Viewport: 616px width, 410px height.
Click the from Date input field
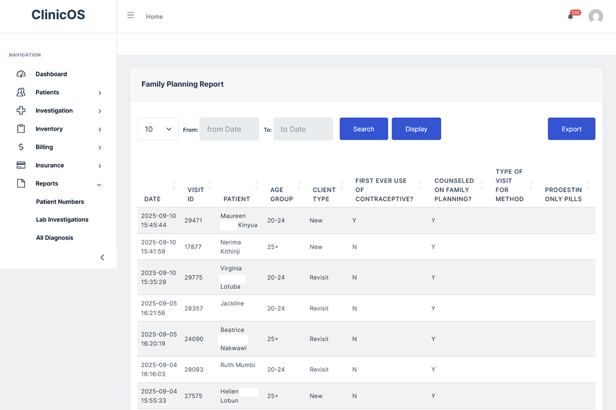(x=229, y=129)
